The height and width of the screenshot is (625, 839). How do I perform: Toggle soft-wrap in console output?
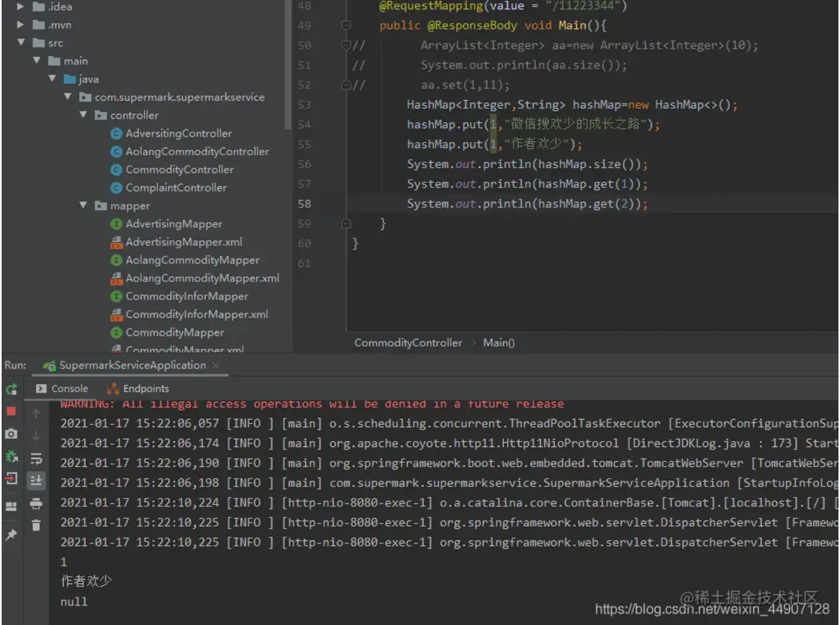[36, 459]
